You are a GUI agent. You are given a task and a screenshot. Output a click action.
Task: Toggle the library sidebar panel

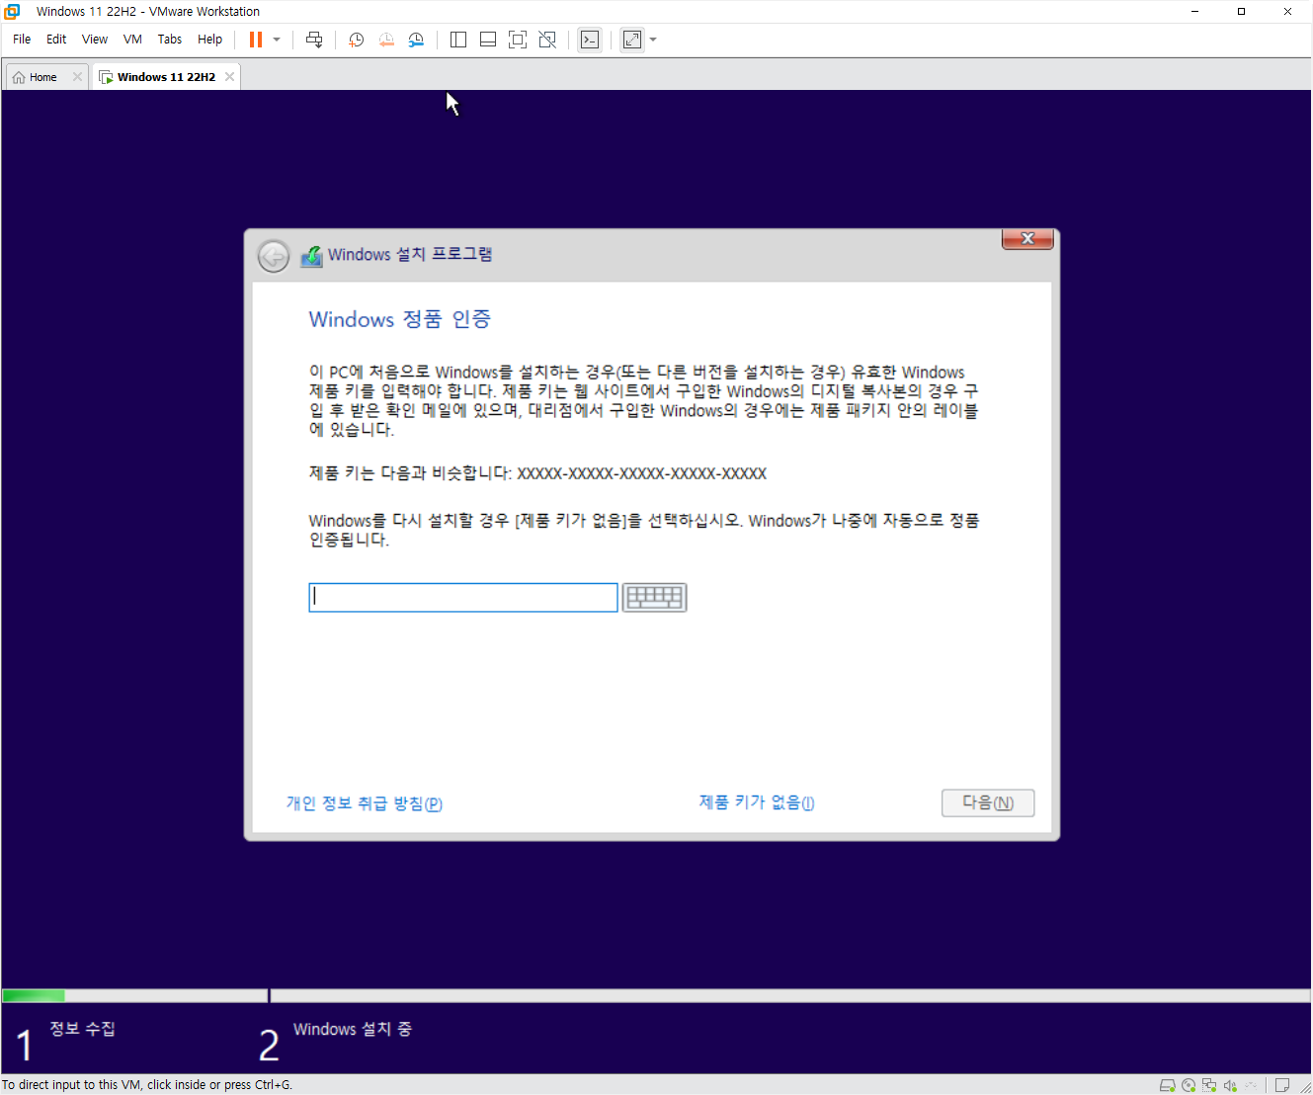[x=458, y=40]
